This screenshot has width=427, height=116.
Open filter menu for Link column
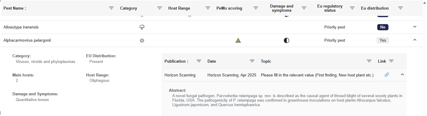click(391, 61)
